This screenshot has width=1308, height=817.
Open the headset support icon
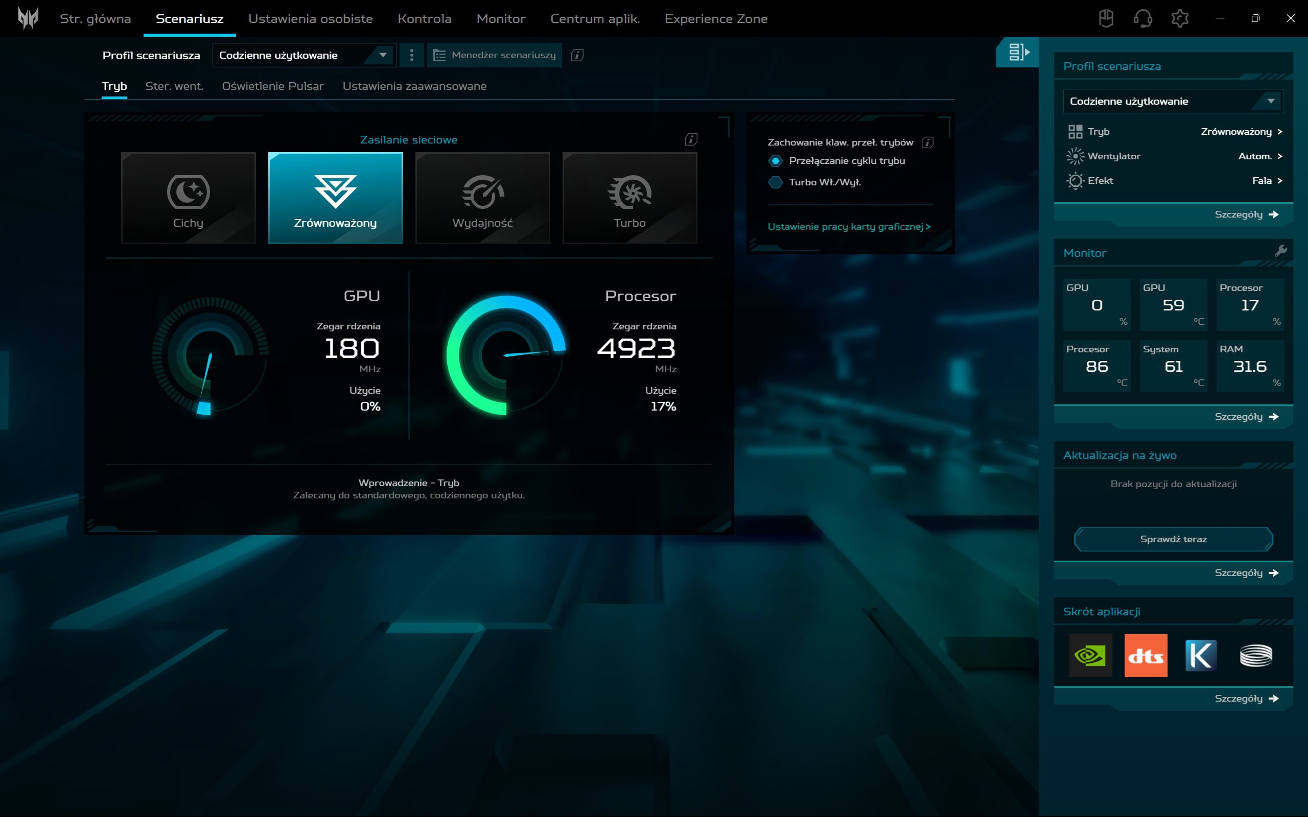(x=1142, y=18)
